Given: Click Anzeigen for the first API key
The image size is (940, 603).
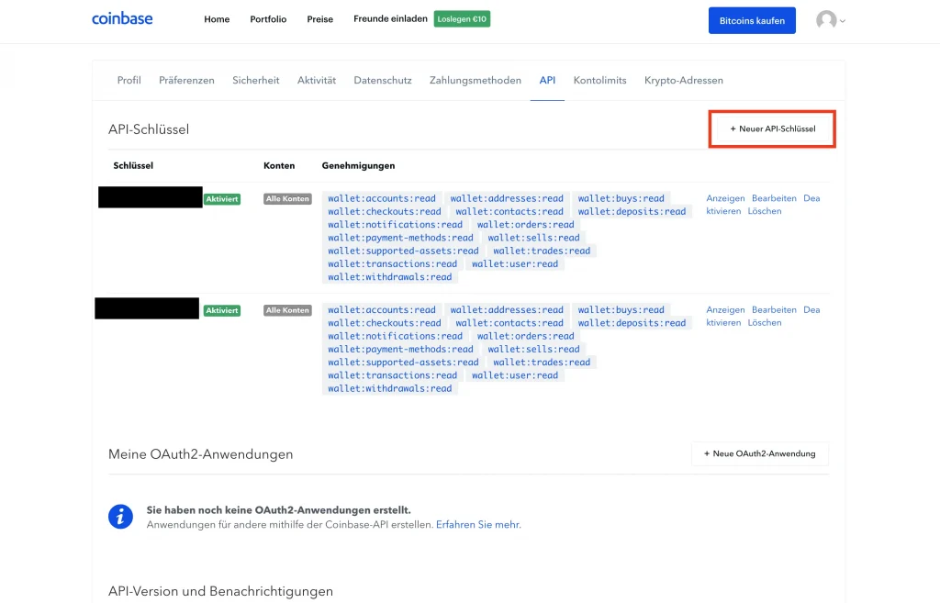Looking at the screenshot, I should click(725, 198).
